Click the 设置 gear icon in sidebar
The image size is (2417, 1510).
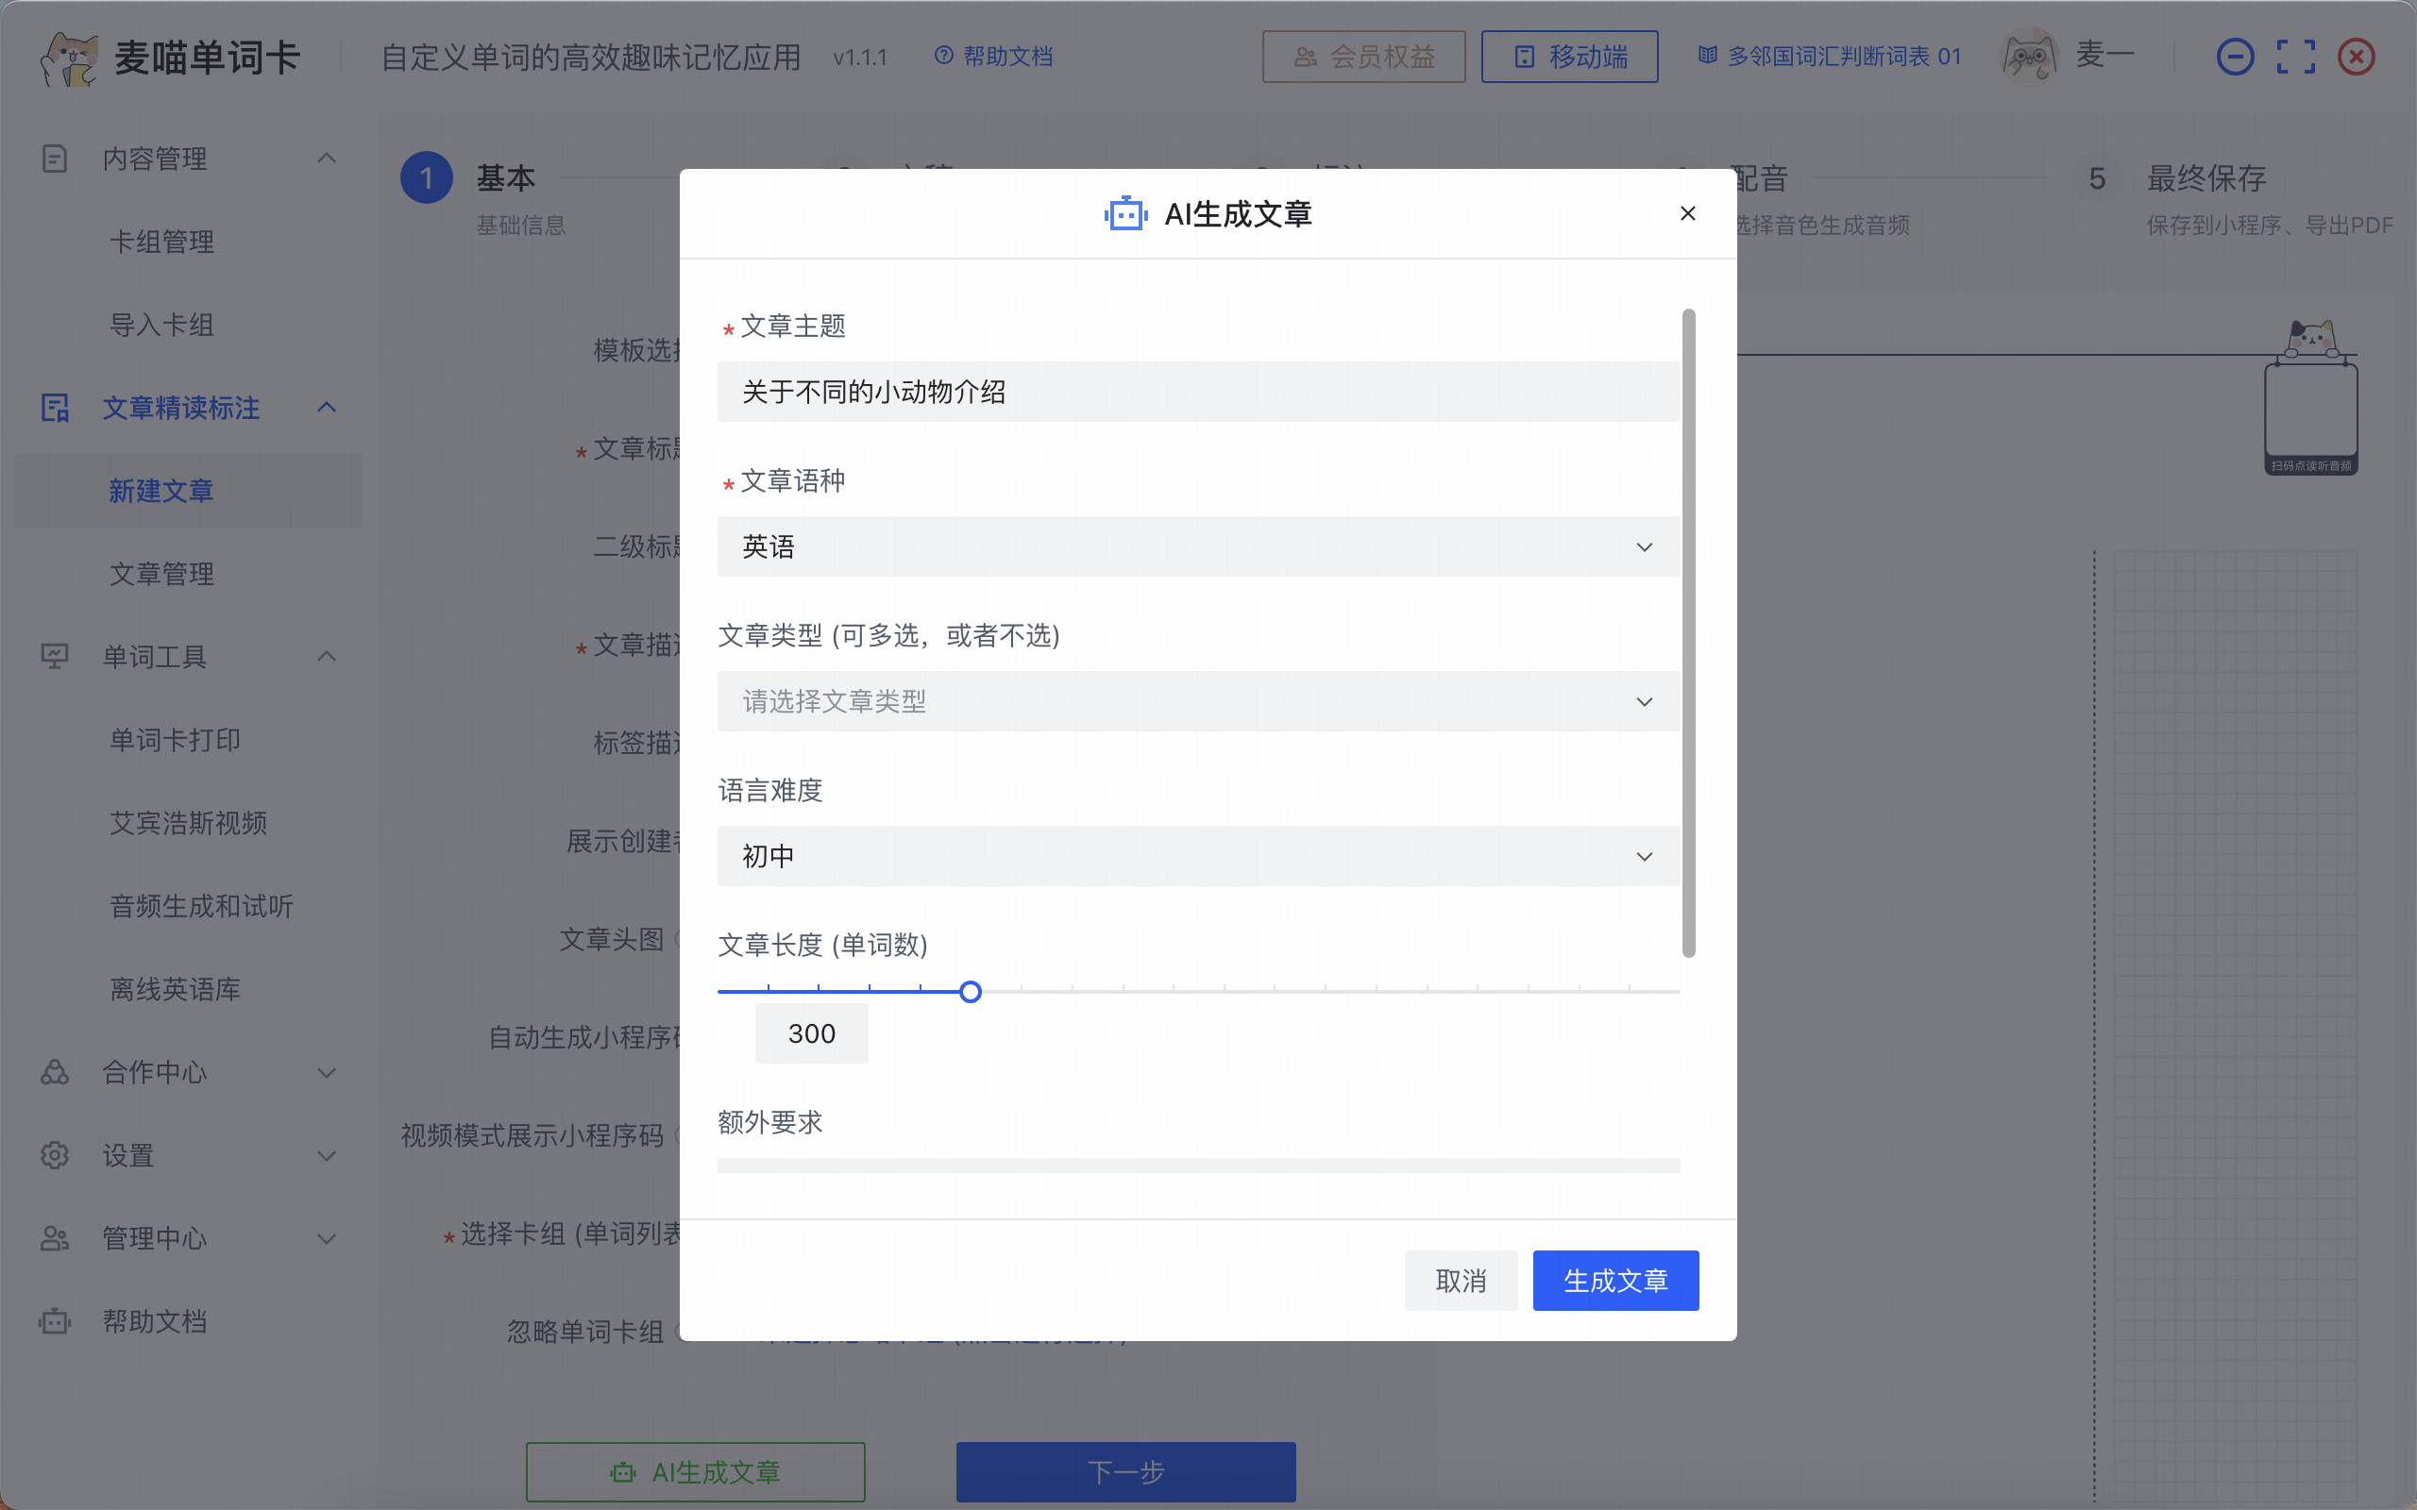(55, 1155)
